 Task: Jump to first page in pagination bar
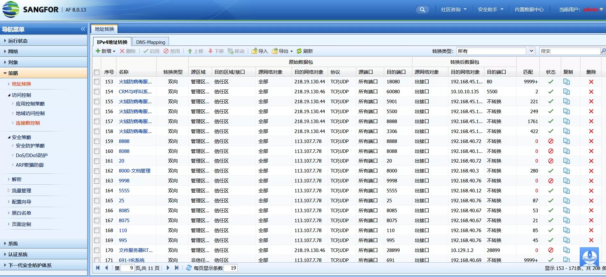click(x=98, y=268)
